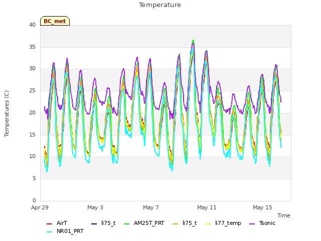Click the 30 y-axis tick value
This screenshot has height=241, width=321.
pos(32,69)
